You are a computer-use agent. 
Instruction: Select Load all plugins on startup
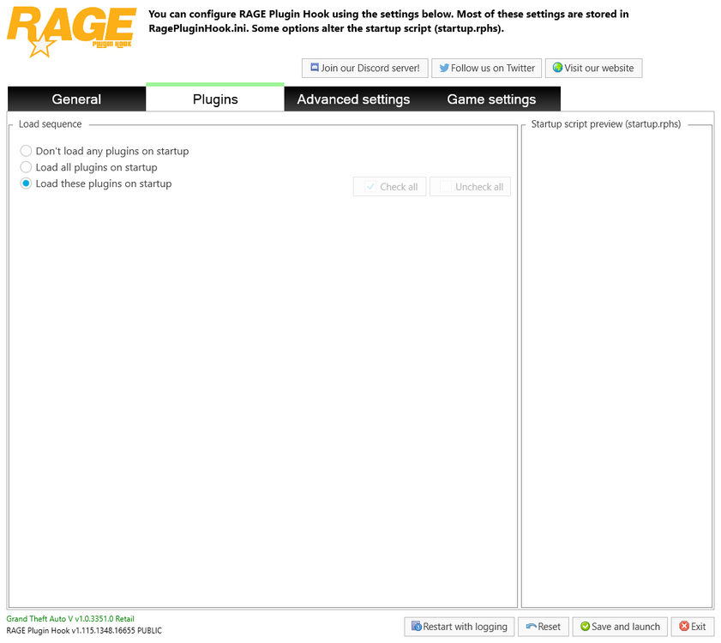[26, 167]
